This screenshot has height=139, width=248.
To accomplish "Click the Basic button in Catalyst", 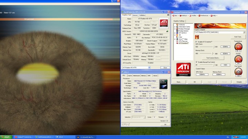I will [179, 82].
